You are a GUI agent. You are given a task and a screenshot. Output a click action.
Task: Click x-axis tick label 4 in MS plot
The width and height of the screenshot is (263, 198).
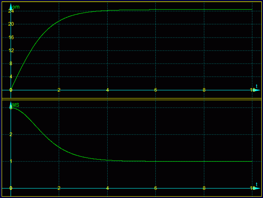pyautogui.click(x=108, y=188)
